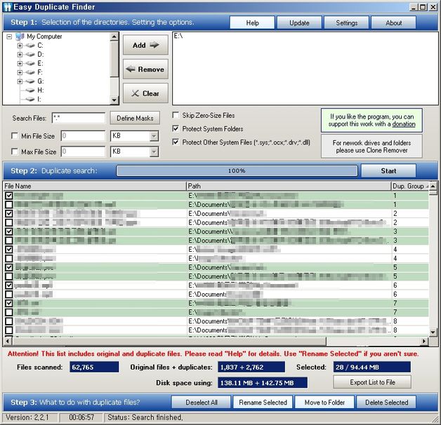Open the About section
Image resolution: width=441 pixels, height=425 pixels.
[x=393, y=22]
